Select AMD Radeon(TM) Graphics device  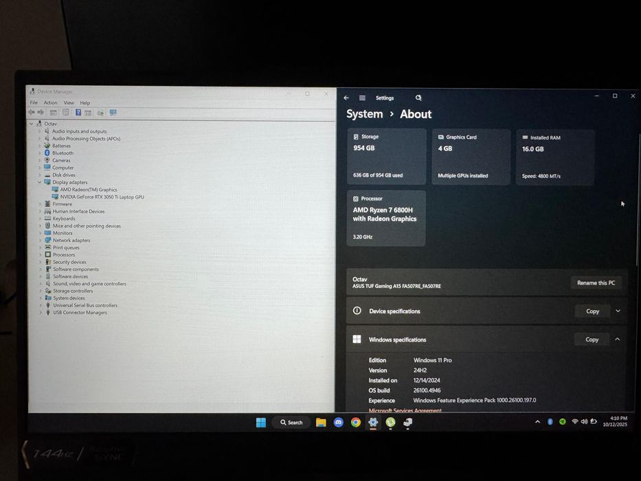(x=89, y=190)
